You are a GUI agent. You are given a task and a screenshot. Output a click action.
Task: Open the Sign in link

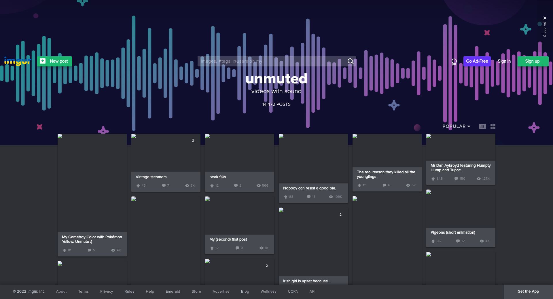click(504, 61)
